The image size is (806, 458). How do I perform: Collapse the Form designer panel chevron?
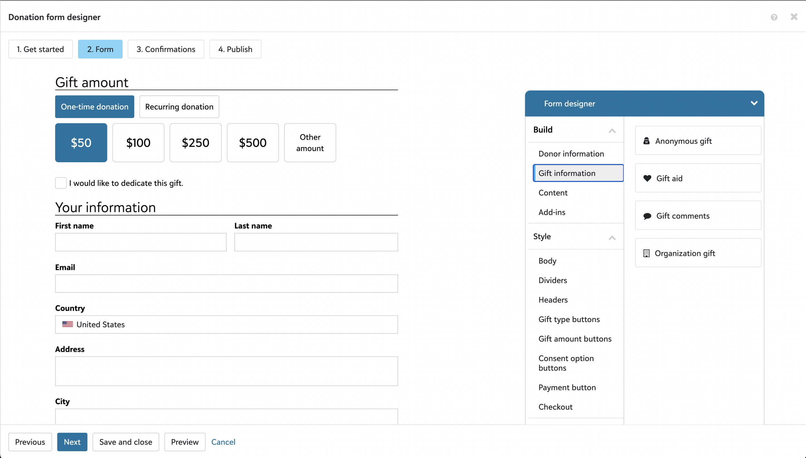click(754, 103)
